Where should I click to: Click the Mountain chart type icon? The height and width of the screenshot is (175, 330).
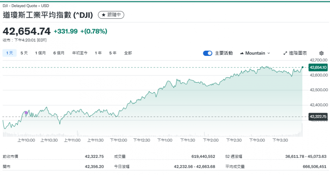(242, 53)
